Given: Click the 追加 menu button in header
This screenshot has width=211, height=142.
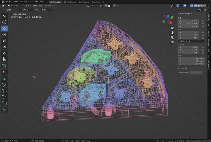Looking at the screenshot, I should pos(41,6).
